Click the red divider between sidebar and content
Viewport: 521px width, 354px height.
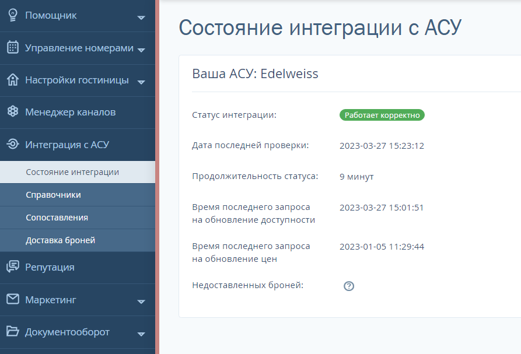coord(158,175)
